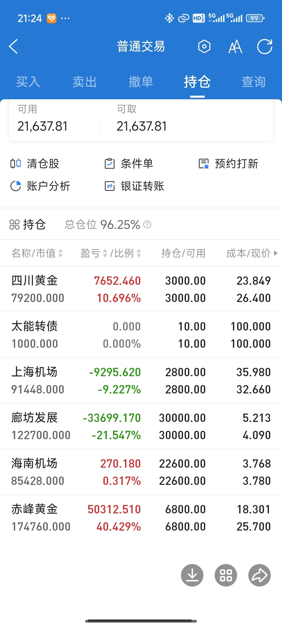Viewport: 282px width, 627px height.
Task: Tap the Bluetooth status bar icon
Action: [169, 18]
